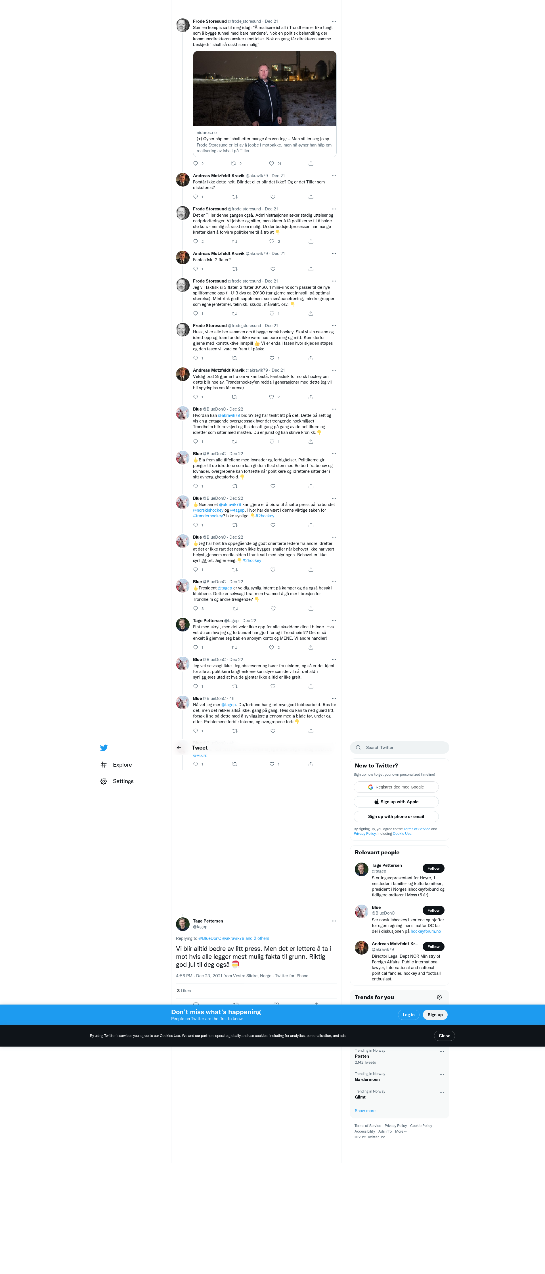
Task: Follow Blue @BlueDonC
Action: (433, 911)
